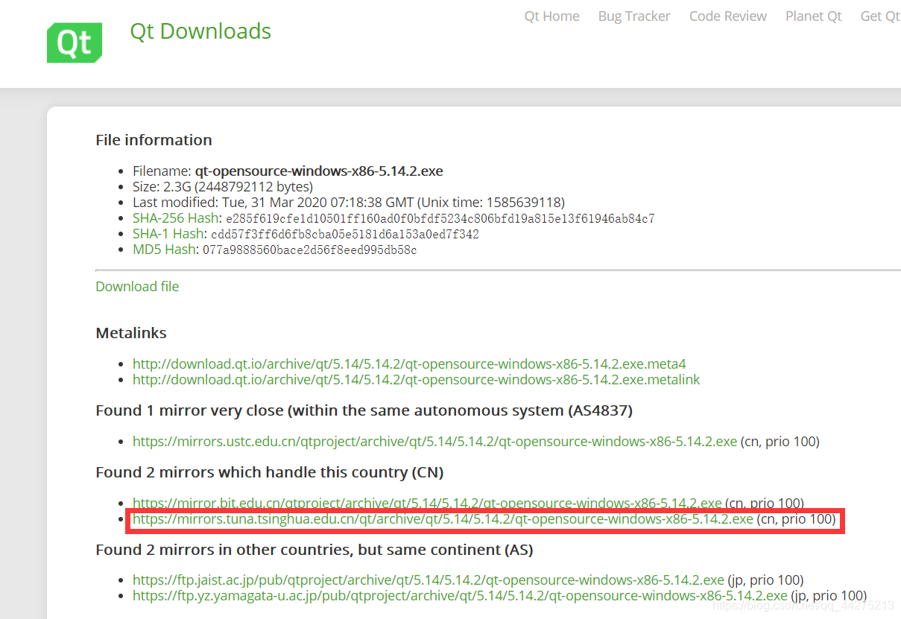Viewport: 901px width, 619px height.
Task: Open the Qt Downloads heading link
Action: point(200,31)
